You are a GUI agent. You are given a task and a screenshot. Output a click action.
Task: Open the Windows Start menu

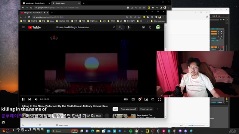pos(48,131)
